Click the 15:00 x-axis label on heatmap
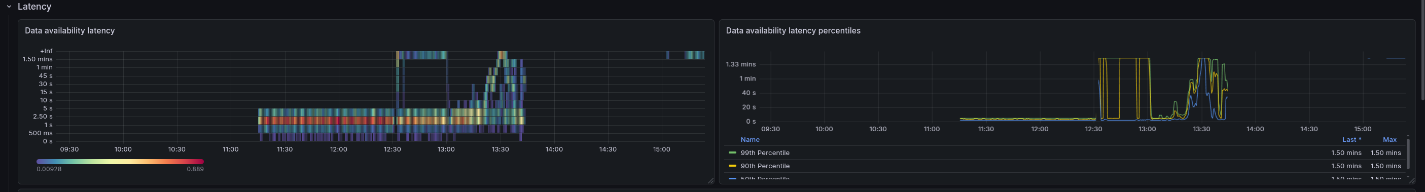 click(662, 149)
